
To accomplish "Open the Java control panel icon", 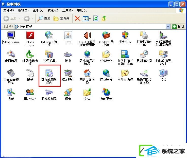I will 68,35.
